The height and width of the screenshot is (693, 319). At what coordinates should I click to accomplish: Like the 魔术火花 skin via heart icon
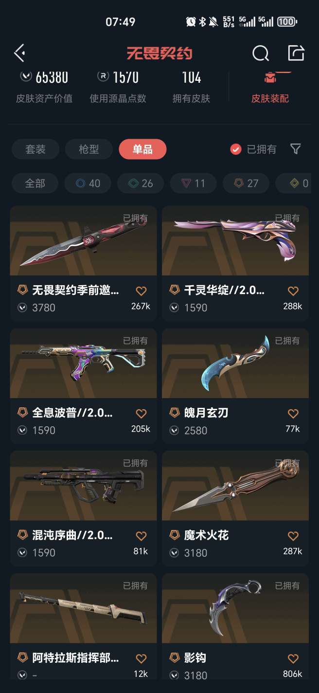coord(293,536)
